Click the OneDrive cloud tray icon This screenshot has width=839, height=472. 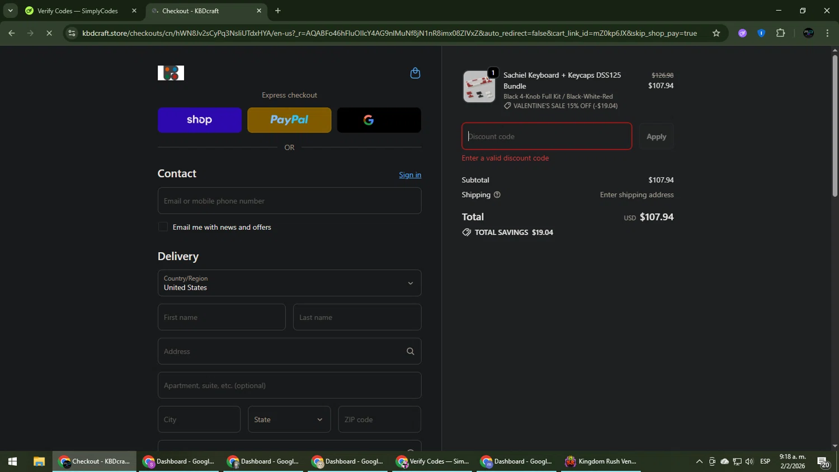pyautogui.click(x=724, y=461)
